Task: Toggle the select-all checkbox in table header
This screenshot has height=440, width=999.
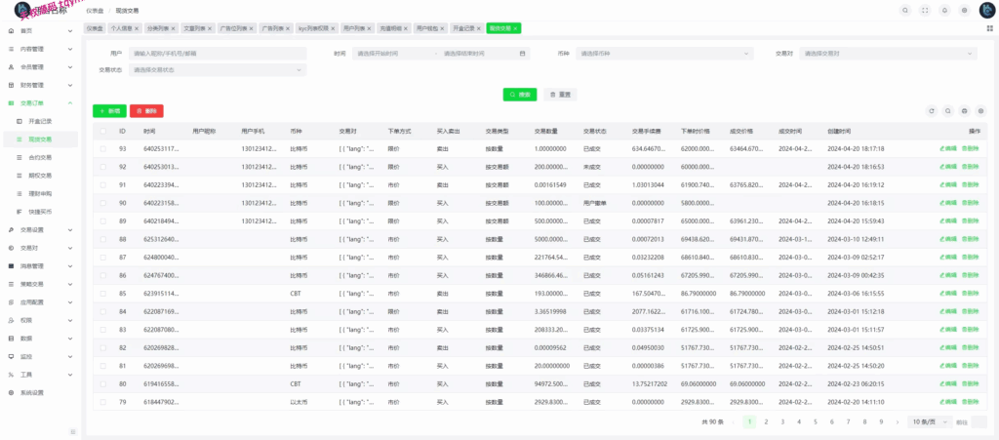Action: (103, 131)
